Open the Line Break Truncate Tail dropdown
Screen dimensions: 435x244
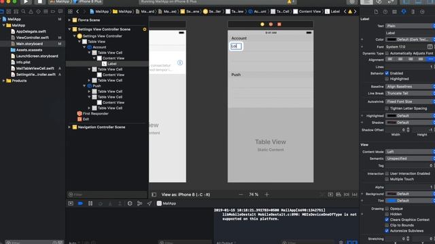pos(410,94)
